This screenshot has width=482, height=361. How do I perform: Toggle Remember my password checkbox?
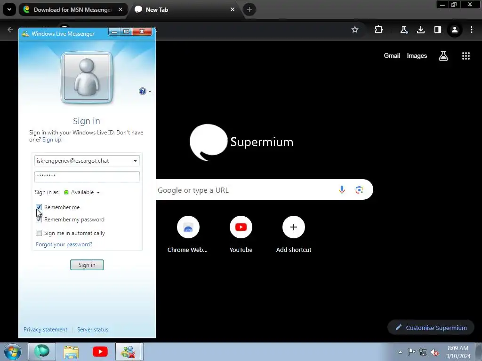coord(39,220)
